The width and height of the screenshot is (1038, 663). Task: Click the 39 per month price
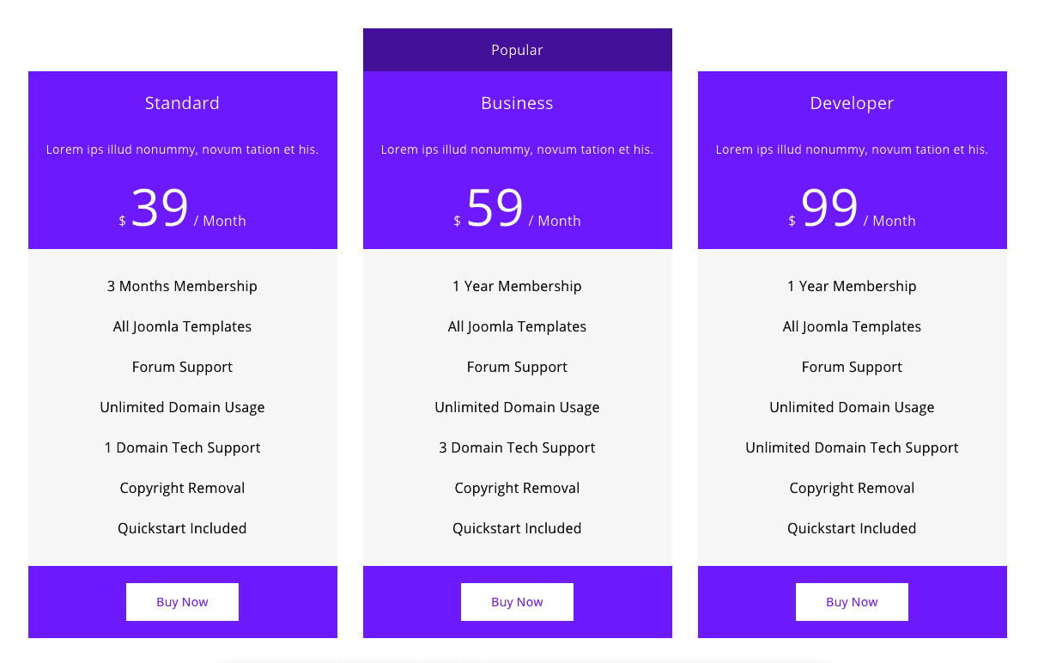(x=161, y=209)
